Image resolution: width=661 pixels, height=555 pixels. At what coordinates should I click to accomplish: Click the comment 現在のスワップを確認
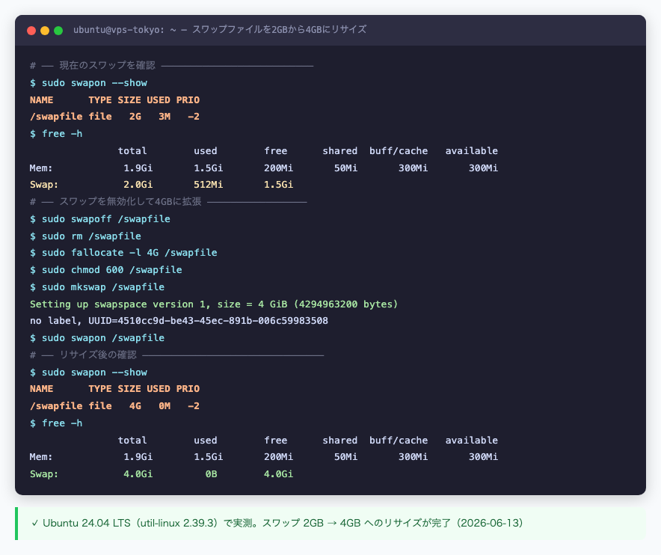(x=107, y=65)
